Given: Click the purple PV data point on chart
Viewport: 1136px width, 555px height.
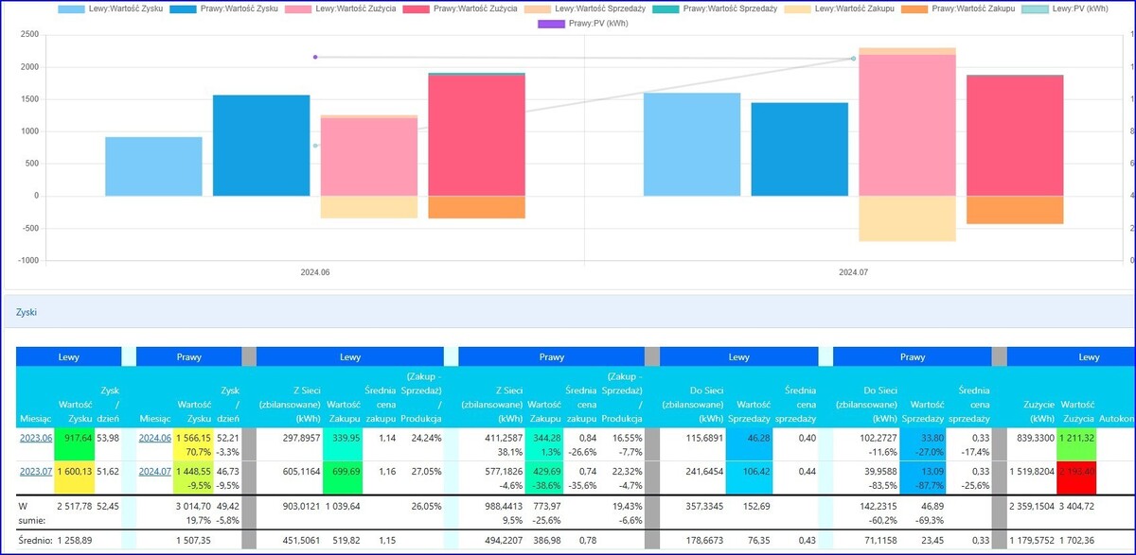Looking at the screenshot, I should point(315,57).
